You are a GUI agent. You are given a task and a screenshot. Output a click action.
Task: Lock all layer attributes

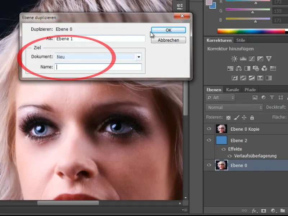point(252,118)
